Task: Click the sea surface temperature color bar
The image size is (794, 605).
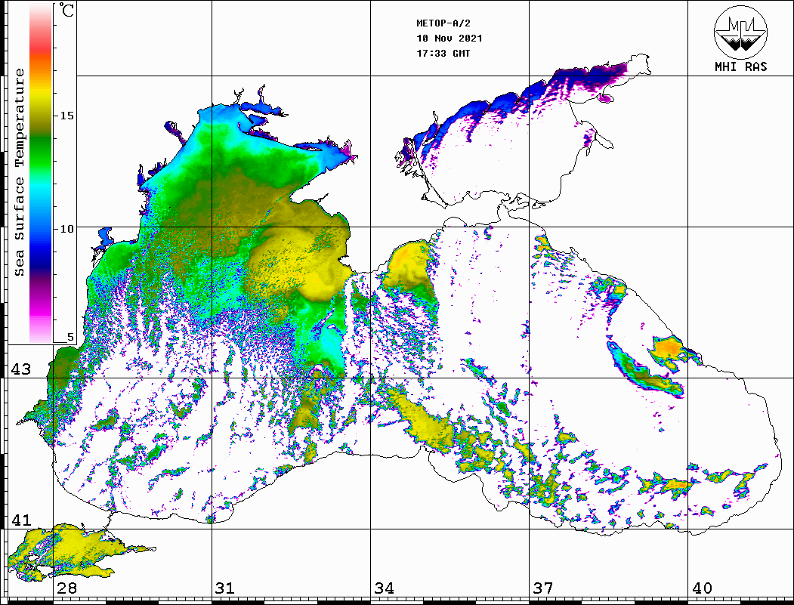Action: (x=41, y=173)
